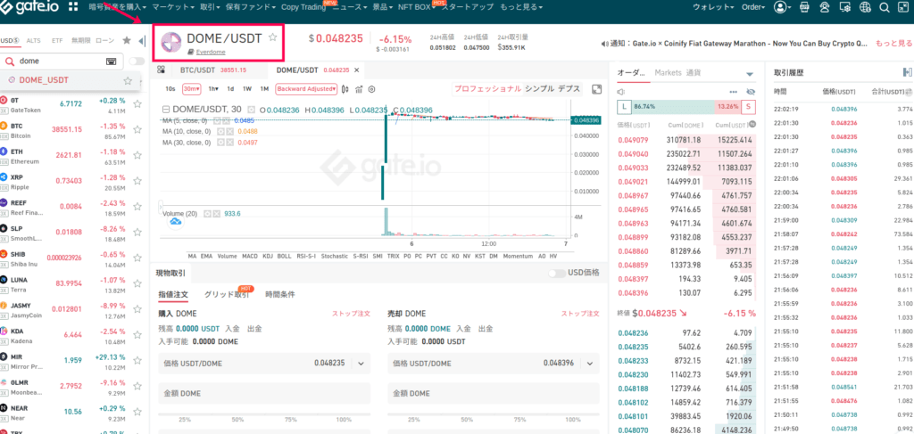Open the Everdome project link

[211, 52]
